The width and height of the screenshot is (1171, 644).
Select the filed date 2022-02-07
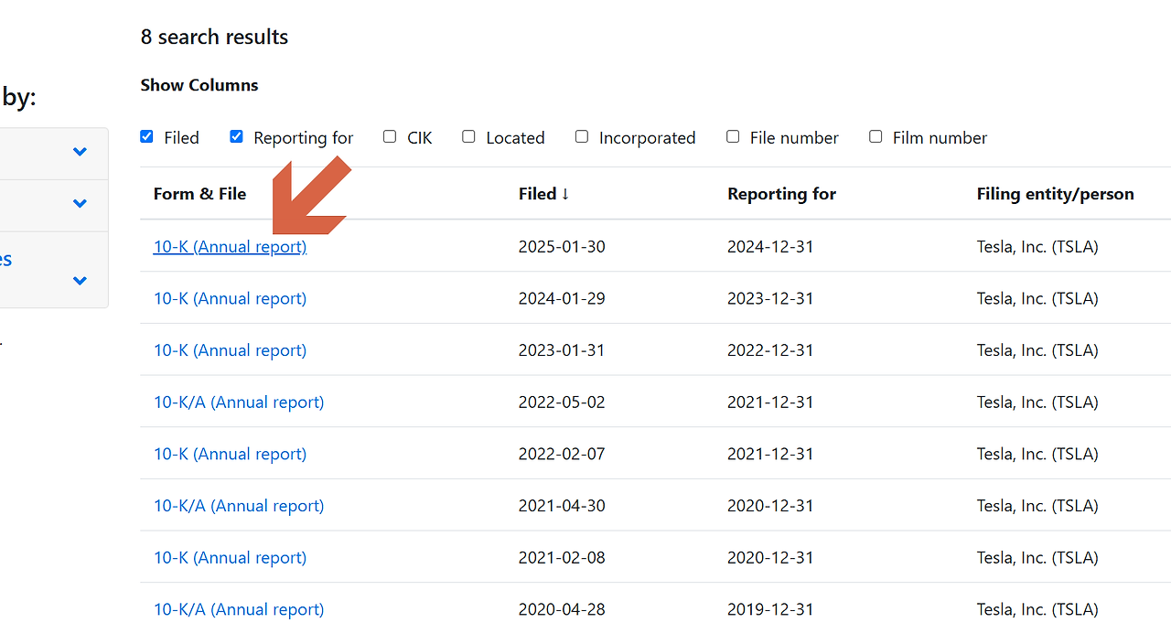[562, 454]
